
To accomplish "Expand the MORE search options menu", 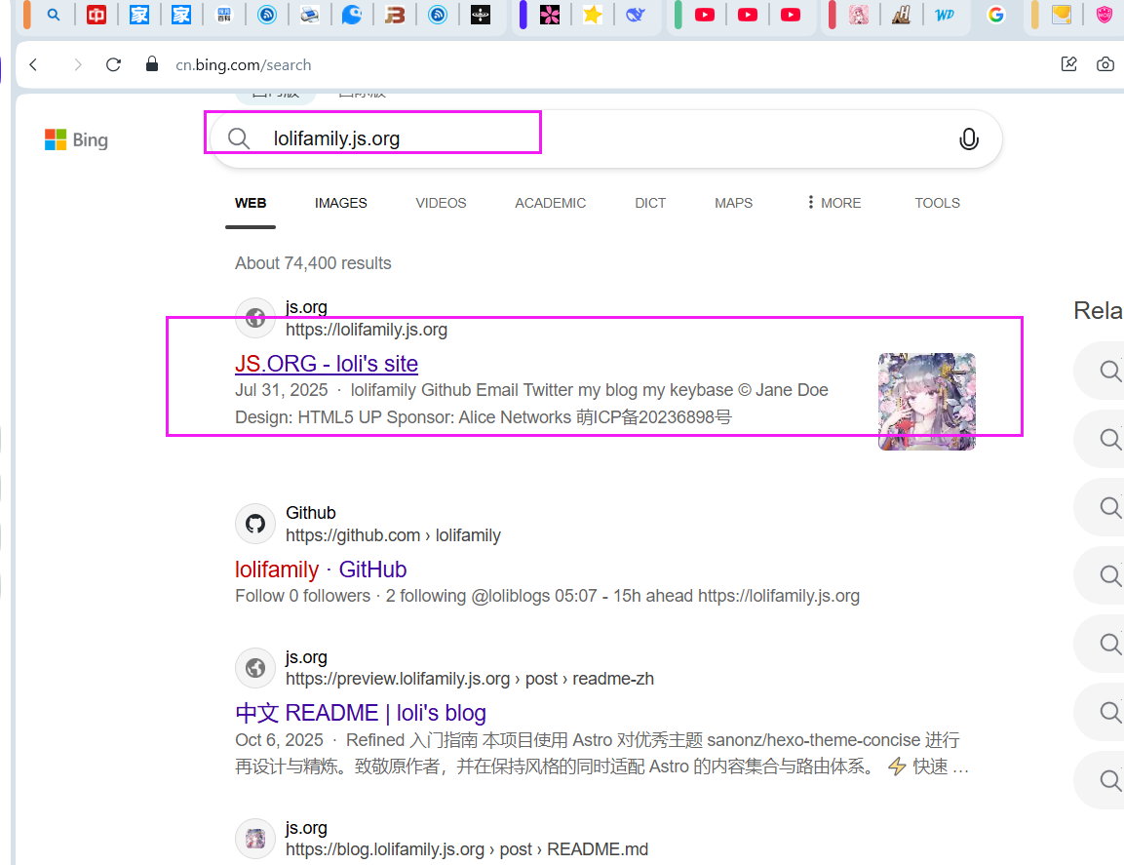I will (x=833, y=203).
